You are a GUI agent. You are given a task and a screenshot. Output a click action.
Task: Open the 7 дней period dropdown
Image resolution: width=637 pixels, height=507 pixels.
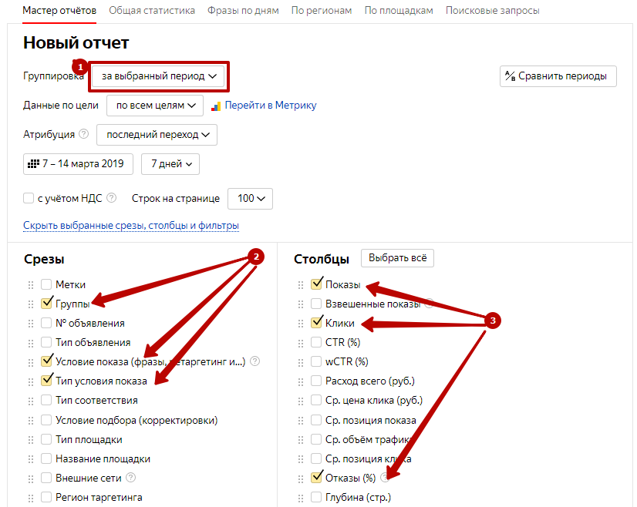170,164
